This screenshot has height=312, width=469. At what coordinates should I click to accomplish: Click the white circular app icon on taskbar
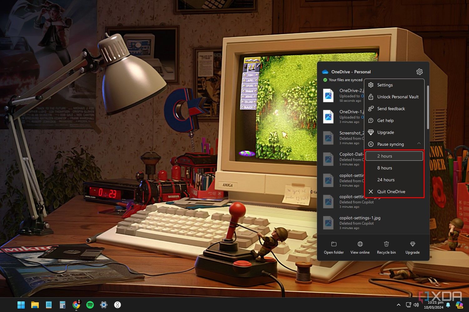[x=118, y=305]
